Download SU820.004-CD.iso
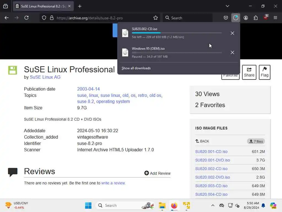282x212 pixels. pyautogui.click(x=211, y=194)
